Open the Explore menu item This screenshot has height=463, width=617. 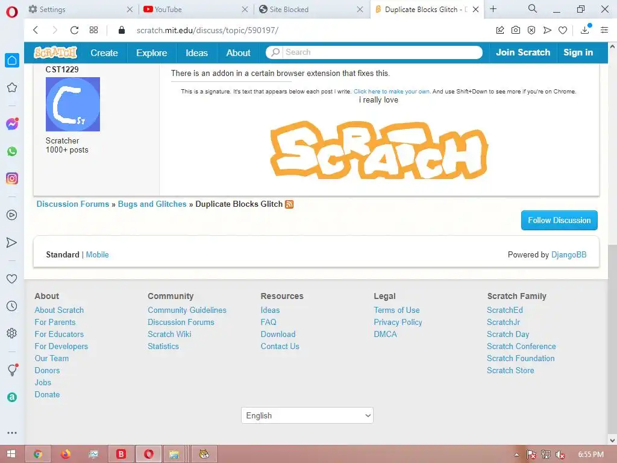(x=151, y=53)
